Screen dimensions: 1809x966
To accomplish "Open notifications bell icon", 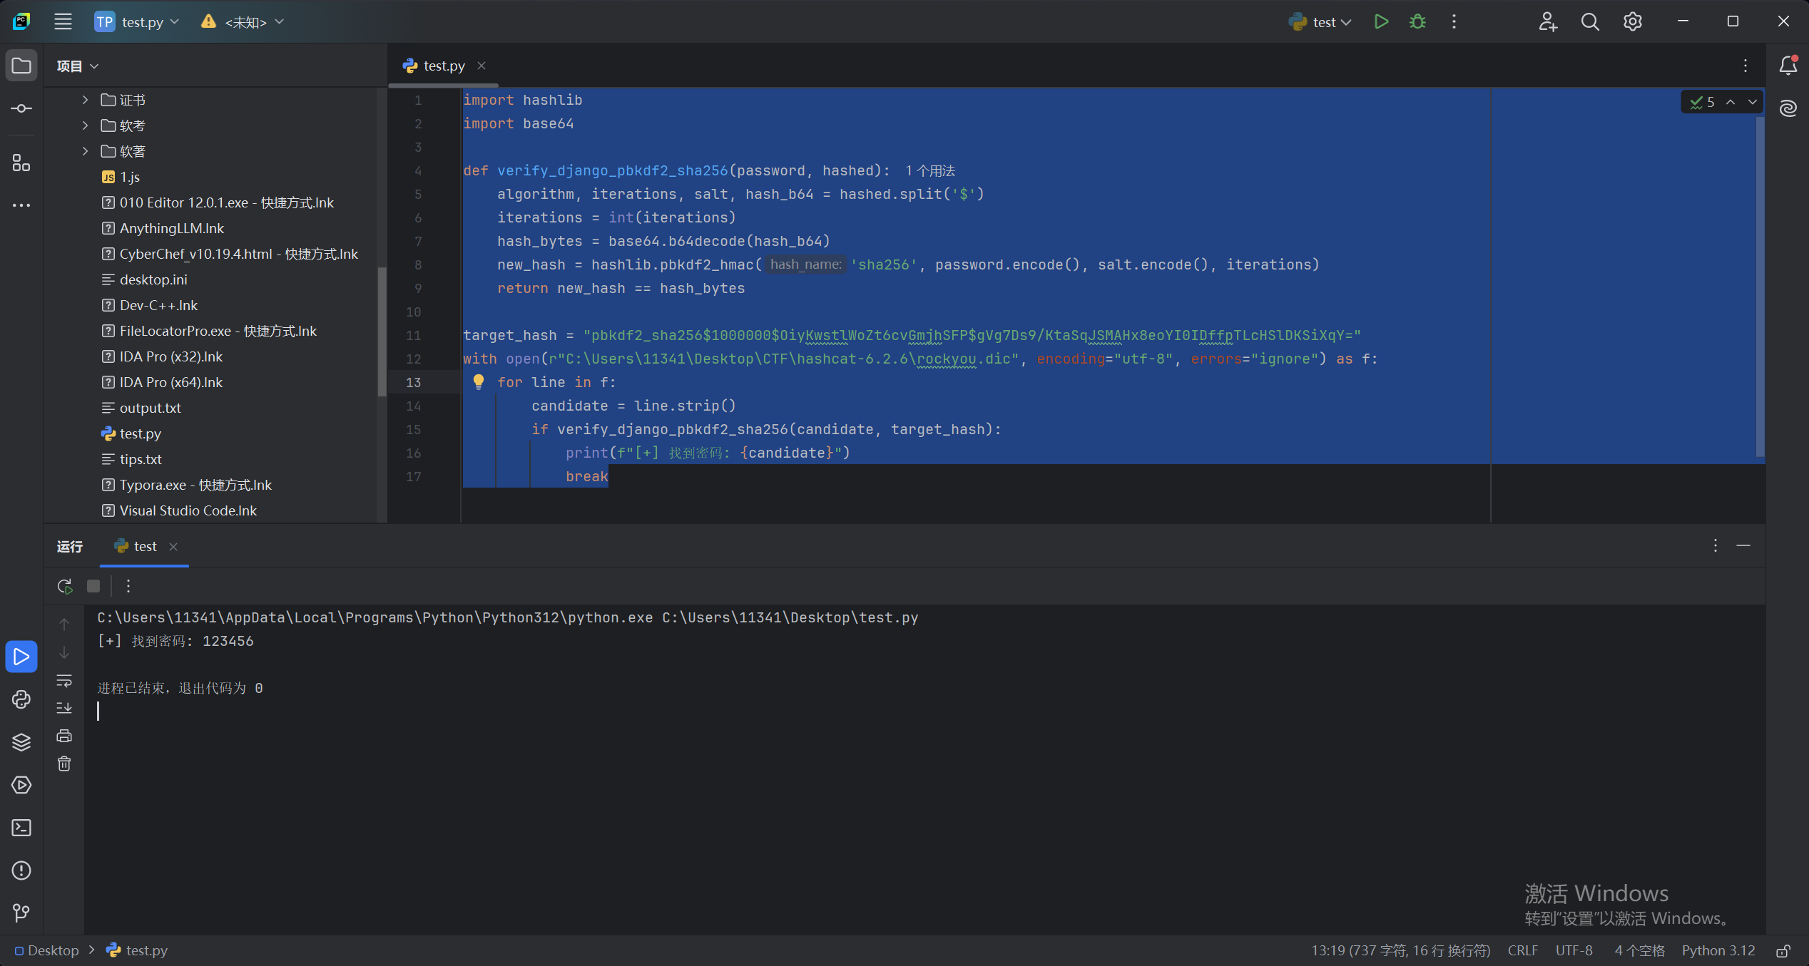I will click(x=1788, y=66).
